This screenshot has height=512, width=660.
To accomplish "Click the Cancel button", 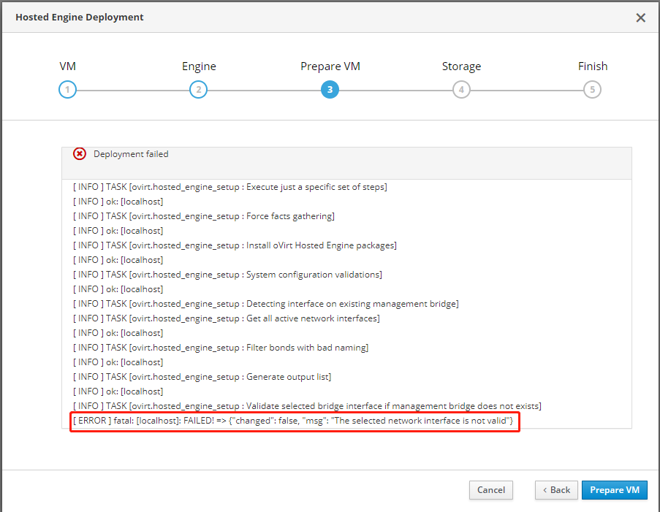I will point(490,490).
